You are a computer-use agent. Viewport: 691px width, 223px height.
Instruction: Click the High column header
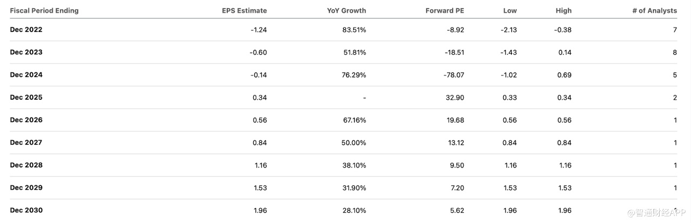[x=564, y=11]
